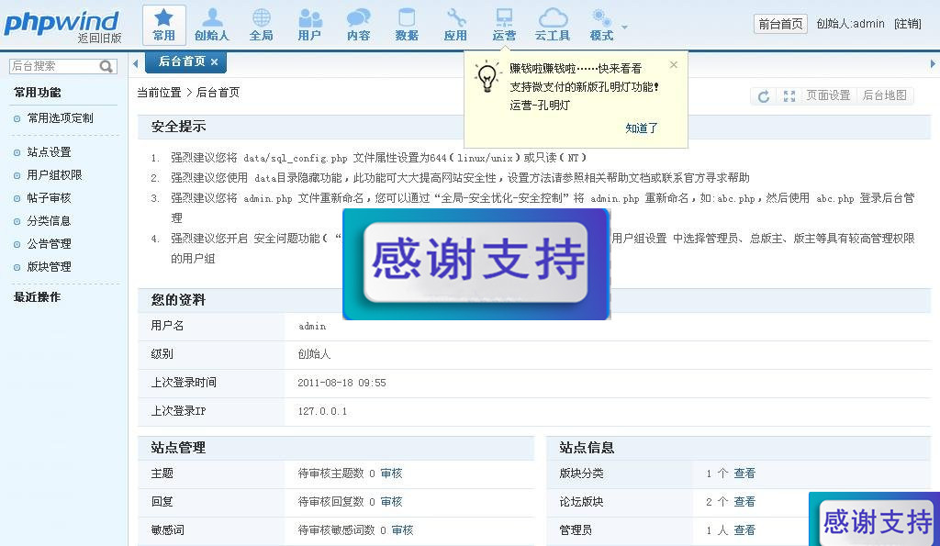Image resolution: width=940 pixels, height=546 pixels.
Task: Click the 待审核敏感词数 text
Action: tap(336, 530)
